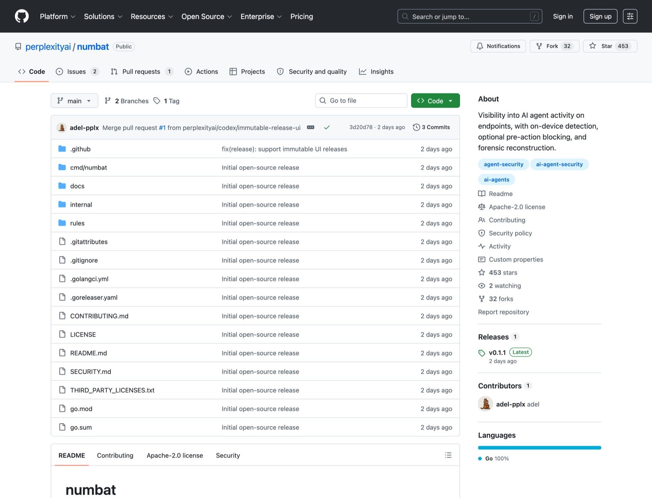The image size is (652, 498).
Task: Open Security and quality tab
Action: tap(312, 72)
